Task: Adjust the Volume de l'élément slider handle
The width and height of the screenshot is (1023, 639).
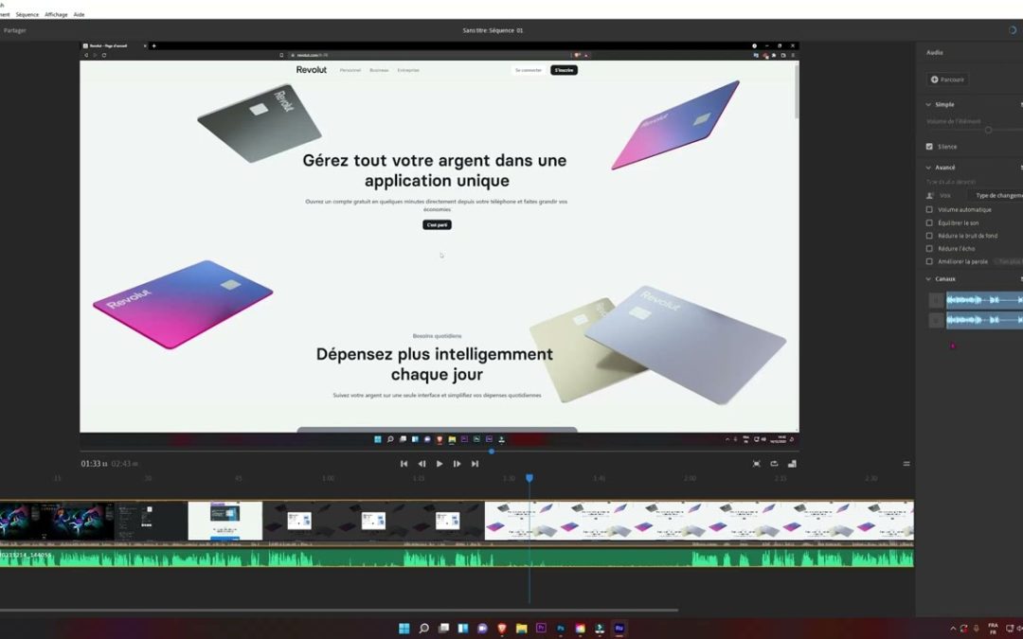Action: [988, 131]
